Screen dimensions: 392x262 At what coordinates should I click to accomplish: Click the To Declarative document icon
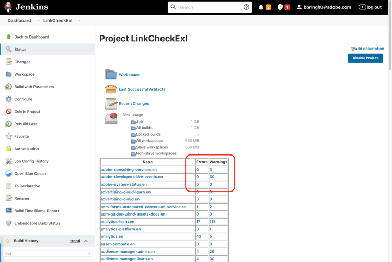tap(9, 186)
